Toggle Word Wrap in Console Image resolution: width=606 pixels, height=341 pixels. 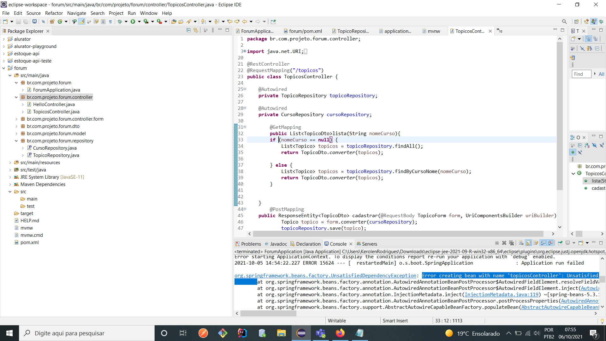click(536, 243)
